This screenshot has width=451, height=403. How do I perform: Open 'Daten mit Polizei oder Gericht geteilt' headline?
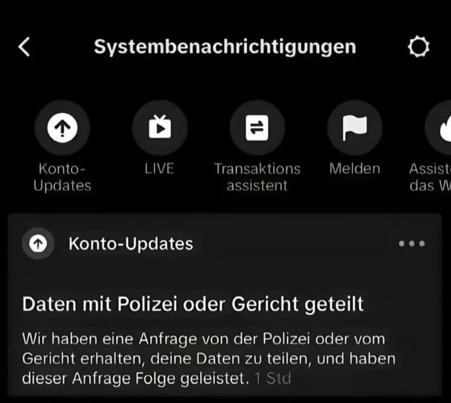point(193,304)
